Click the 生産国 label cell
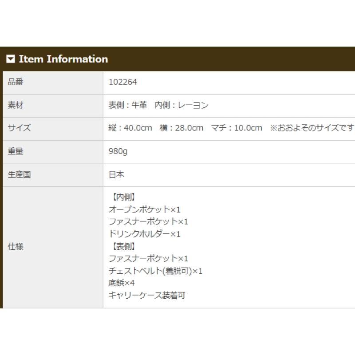355x355 pixels. 53,175
